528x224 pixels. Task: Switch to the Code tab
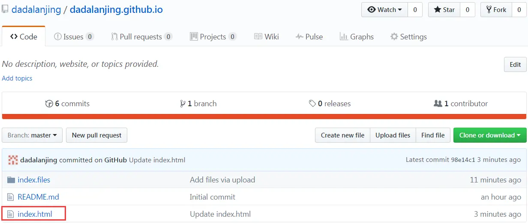pyautogui.click(x=24, y=37)
